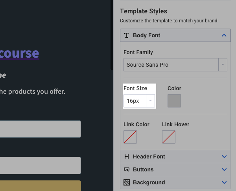The image size is (236, 191).
Task: Open the Font Size dropdown arrow
Action: pyautogui.click(x=150, y=101)
